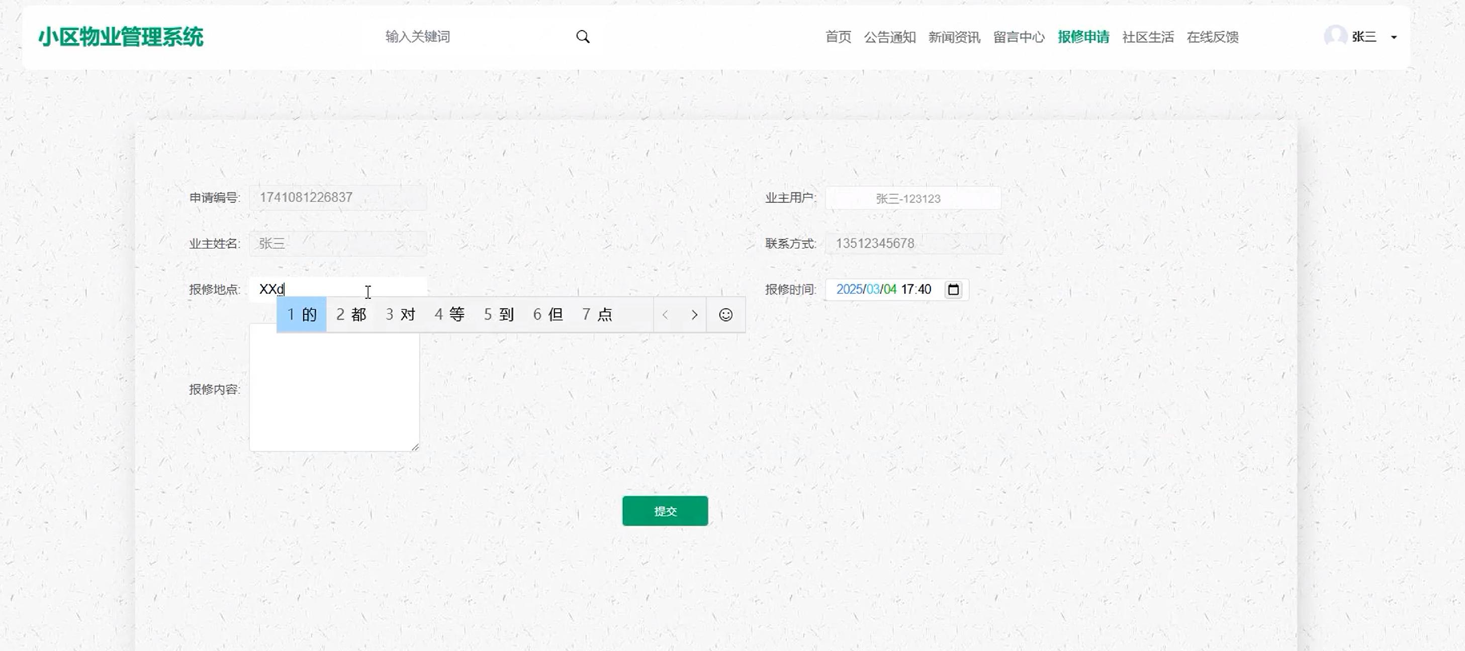Expand the 张三 account dropdown arrow
Screen dimensions: 1465x651
click(1393, 38)
